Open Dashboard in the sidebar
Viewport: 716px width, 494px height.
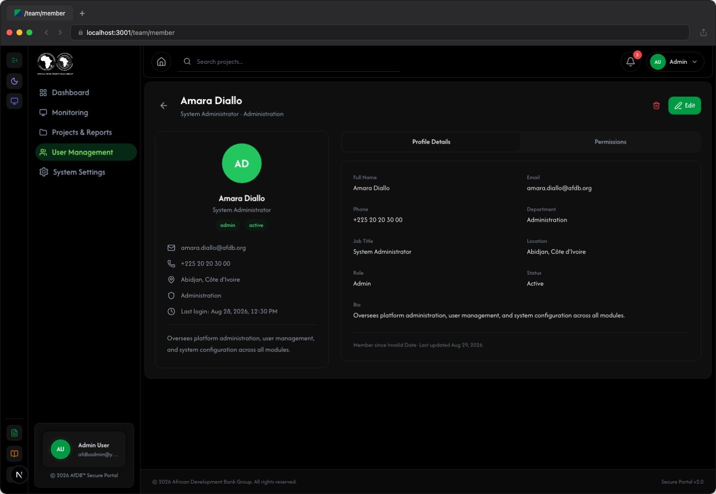coord(86,93)
